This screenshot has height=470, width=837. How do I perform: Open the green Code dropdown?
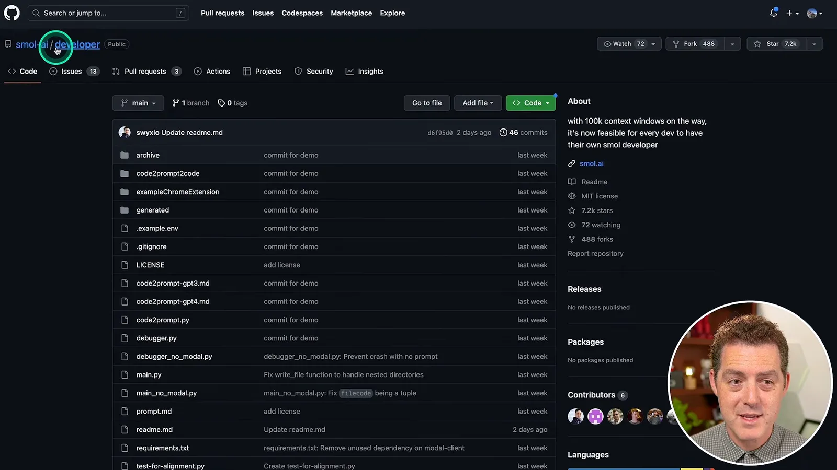pyautogui.click(x=530, y=103)
